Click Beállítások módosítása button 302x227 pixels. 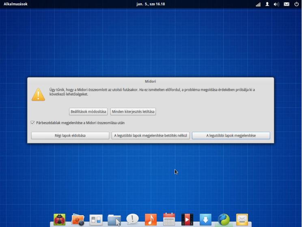click(x=88, y=111)
